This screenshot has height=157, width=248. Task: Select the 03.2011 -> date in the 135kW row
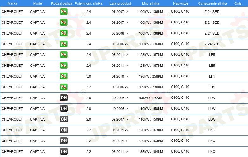click(120, 152)
